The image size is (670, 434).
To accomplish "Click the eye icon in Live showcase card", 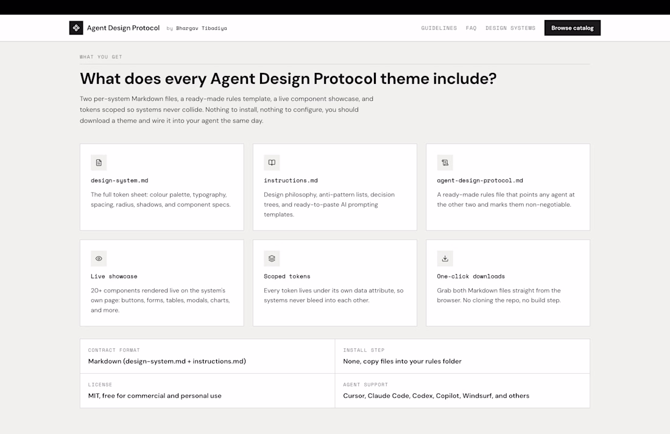I will (99, 258).
